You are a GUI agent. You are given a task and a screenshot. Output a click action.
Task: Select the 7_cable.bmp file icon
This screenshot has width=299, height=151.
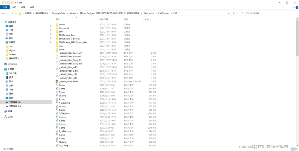click(57, 131)
